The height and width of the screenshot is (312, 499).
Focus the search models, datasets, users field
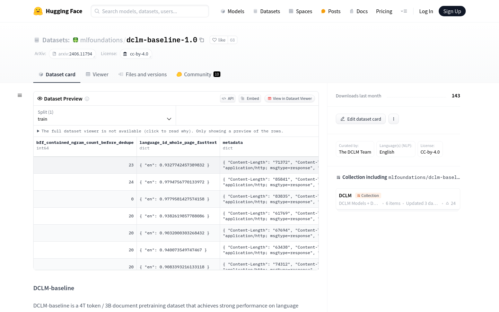click(x=150, y=11)
